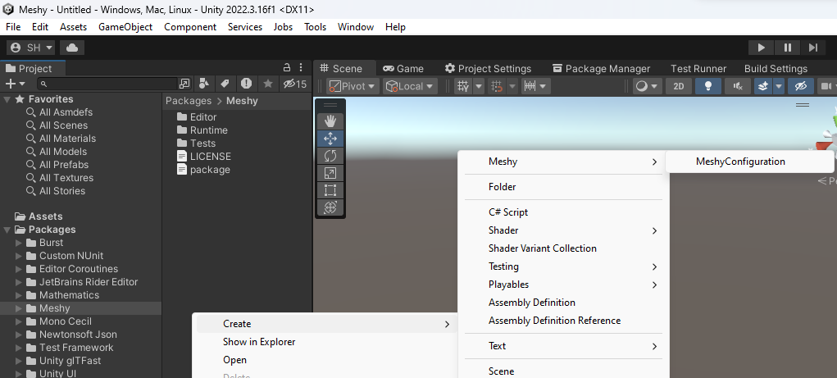Toggle the Project panel lock
Screen dimensions: 837x378
coord(287,67)
